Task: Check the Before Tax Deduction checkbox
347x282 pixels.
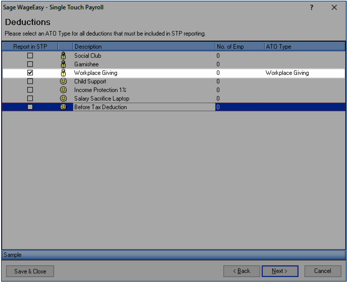Action: click(x=30, y=107)
